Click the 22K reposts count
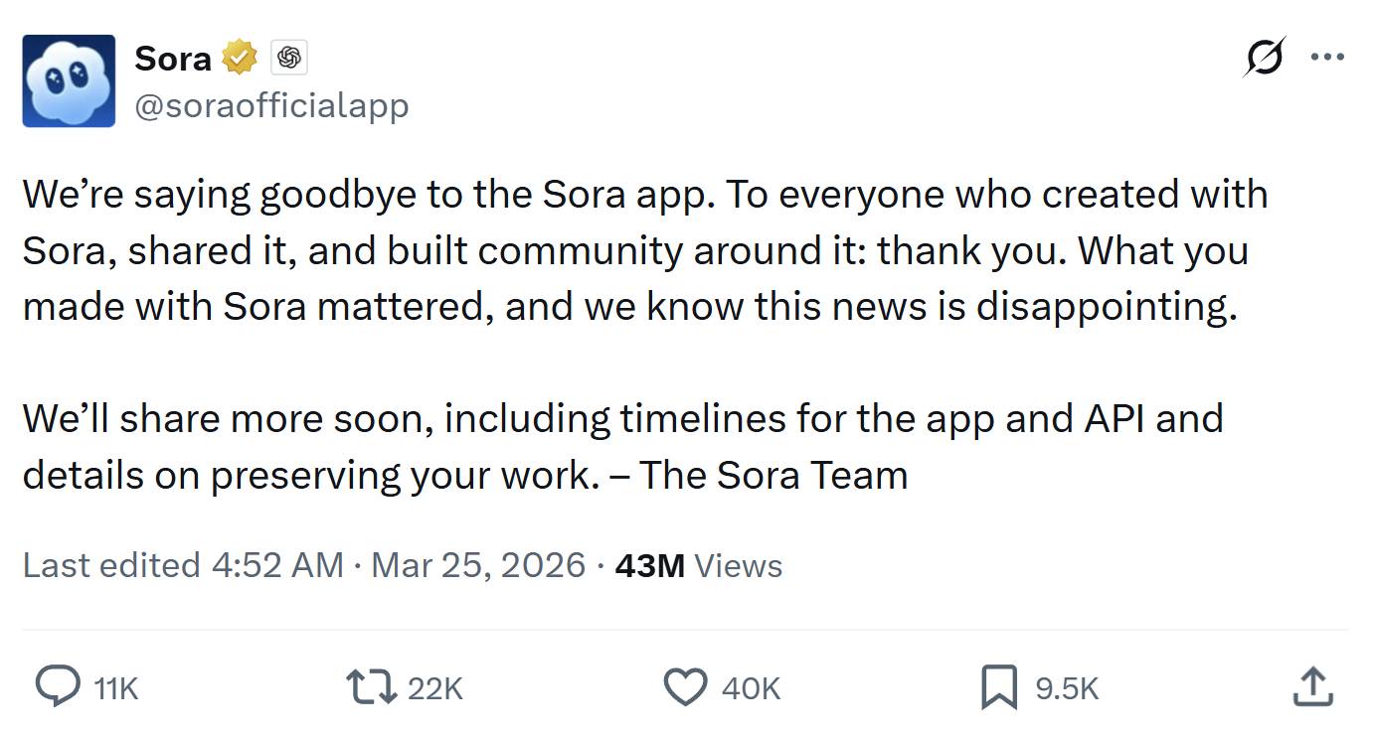The image size is (1373, 737). coord(435,688)
